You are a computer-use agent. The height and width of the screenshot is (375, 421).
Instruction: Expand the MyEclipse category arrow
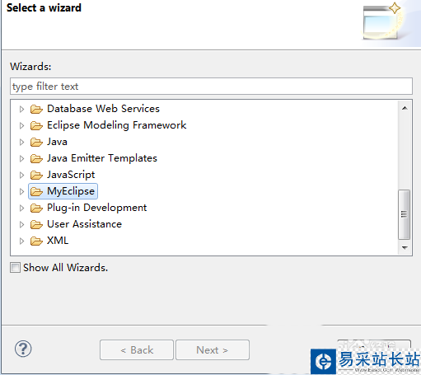(x=21, y=191)
